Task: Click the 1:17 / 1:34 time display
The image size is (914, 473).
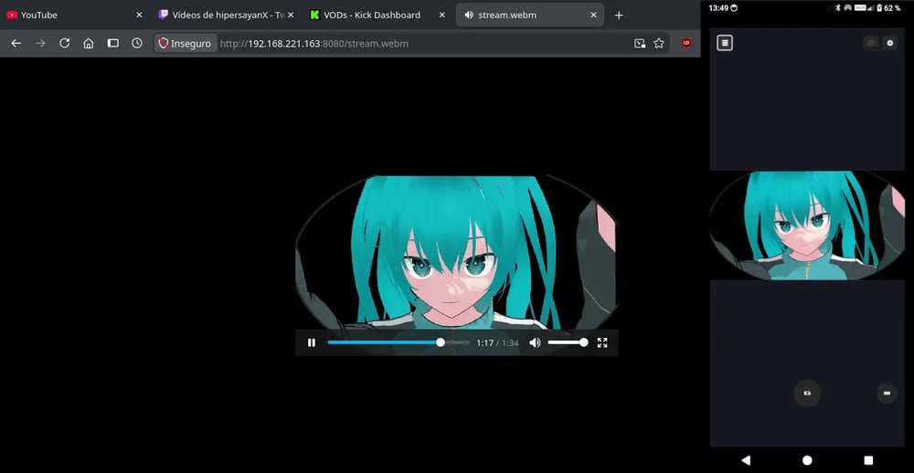Action: point(497,343)
